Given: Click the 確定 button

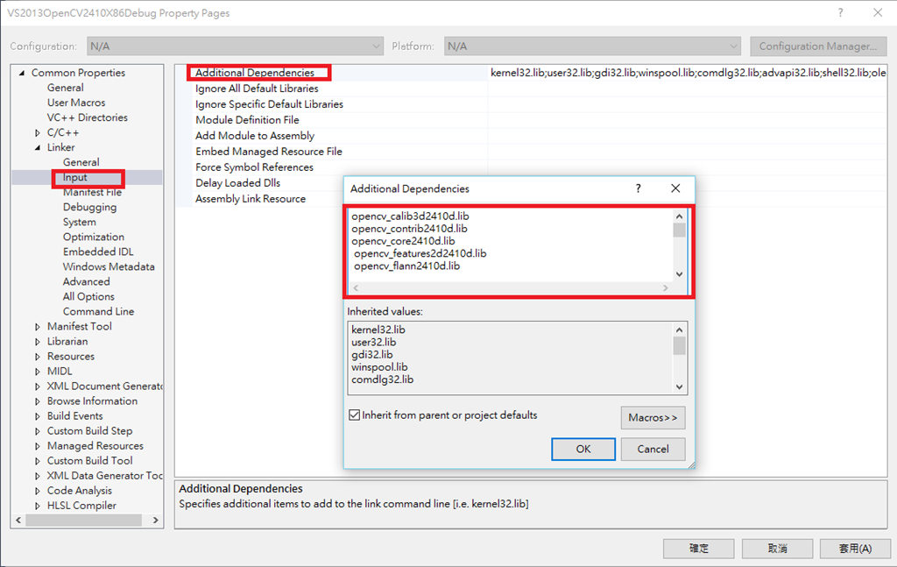Looking at the screenshot, I should [x=698, y=548].
